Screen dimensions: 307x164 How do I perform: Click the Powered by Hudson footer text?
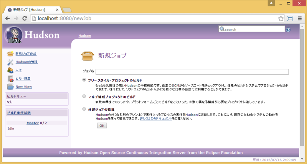click(151, 153)
